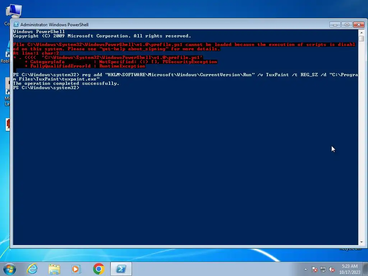Click the scrollbar up arrow
Image resolution: width=368 pixels, height=276 pixels.
pyautogui.click(x=362, y=32)
